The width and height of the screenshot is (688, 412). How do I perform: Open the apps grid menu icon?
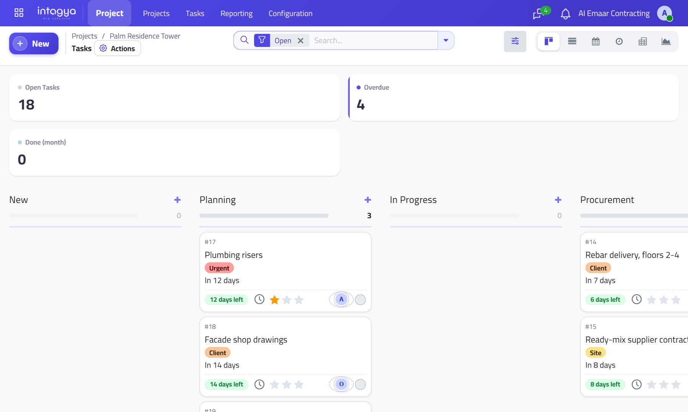[x=19, y=13]
